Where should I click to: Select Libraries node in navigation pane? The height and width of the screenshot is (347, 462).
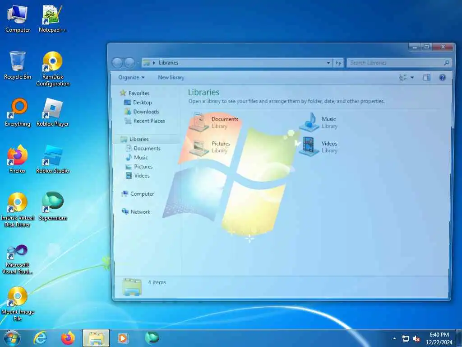pos(134,139)
